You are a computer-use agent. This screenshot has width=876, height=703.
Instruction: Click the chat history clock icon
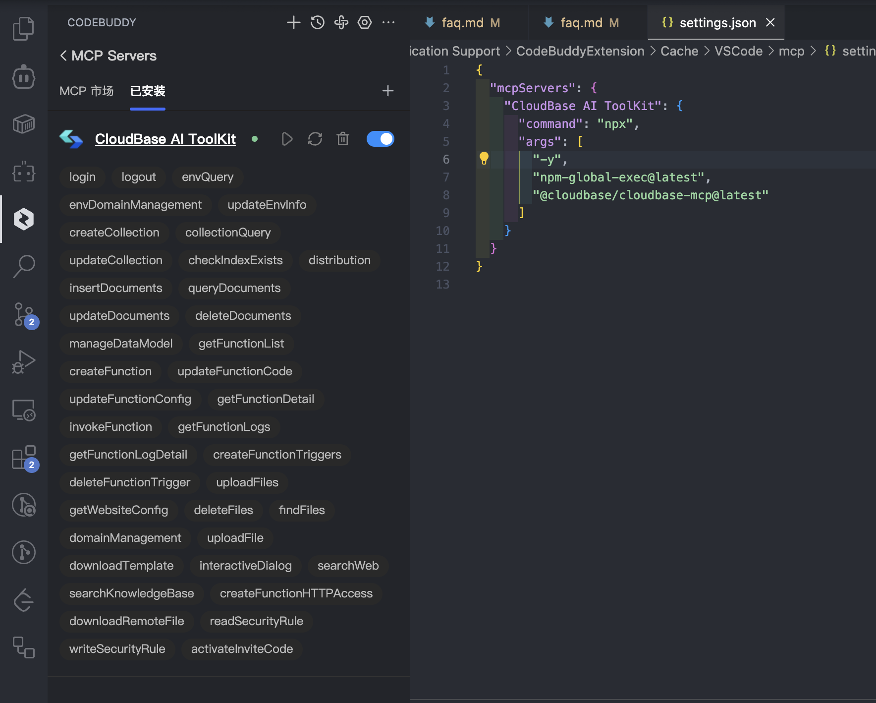pyautogui.click(x=318, y=22)
